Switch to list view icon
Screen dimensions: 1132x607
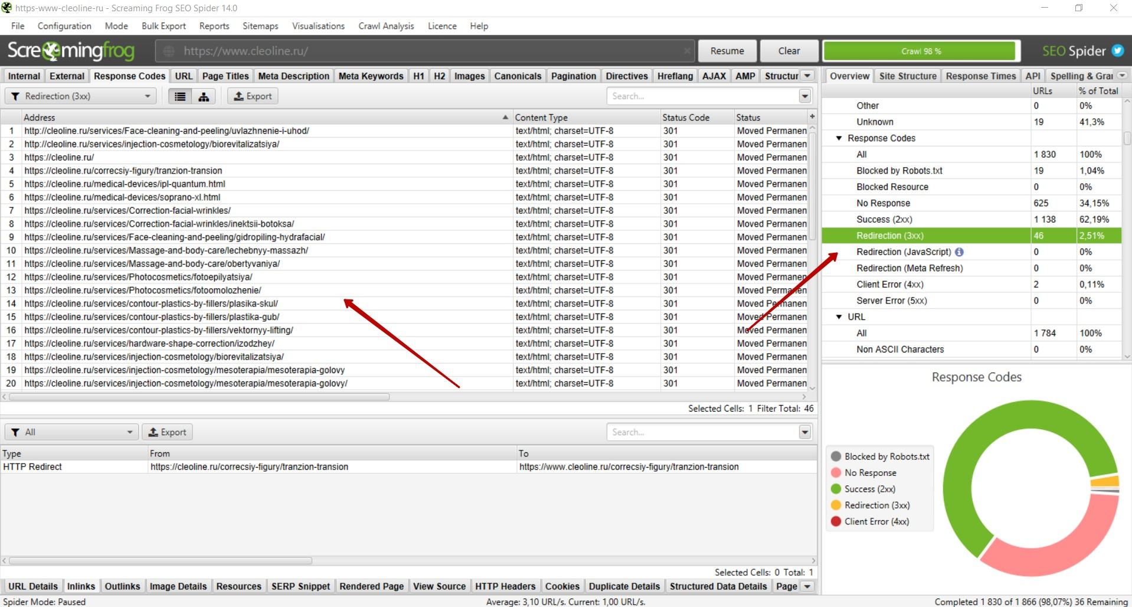pyautogui.click(x=180, y=96)
